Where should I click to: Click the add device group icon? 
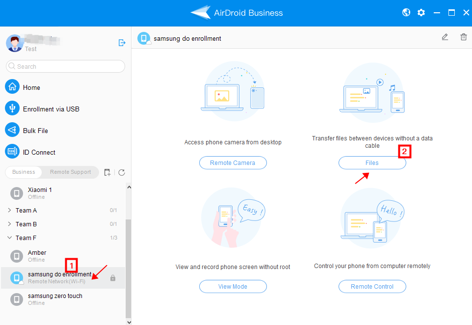(107, 172)
